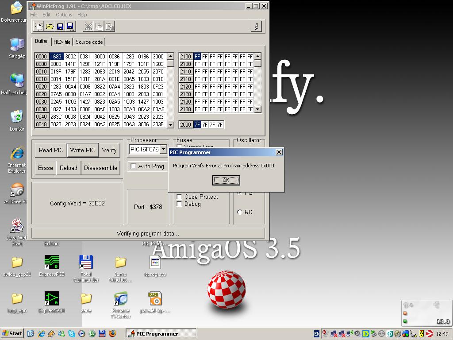The image size is (453, 340).
Task: Open the Edit menu
Action: (x=46, y=15)
